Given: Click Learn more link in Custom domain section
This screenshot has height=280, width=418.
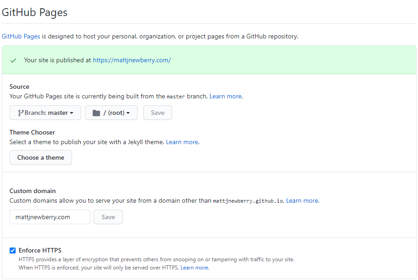Looking at the screenshot, I should click(x=302, y=200).
